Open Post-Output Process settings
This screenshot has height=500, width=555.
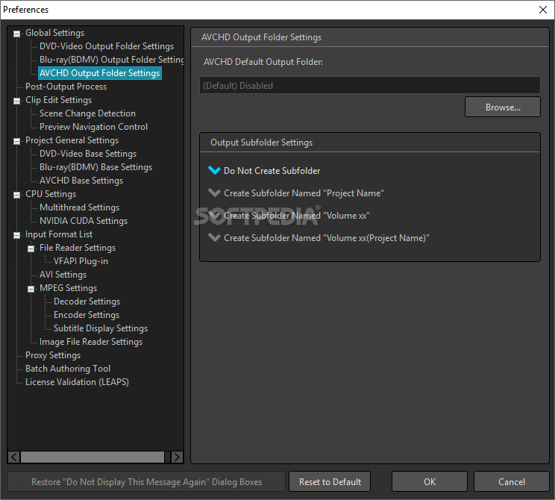[x=66, y=87]
